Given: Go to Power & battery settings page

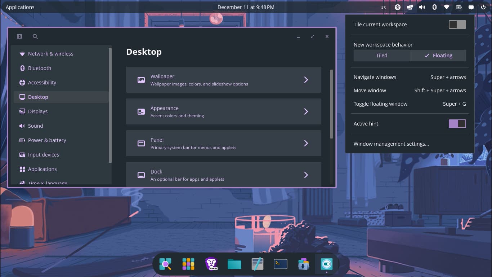Looking at the screenshot, I should tap(47, 140).
